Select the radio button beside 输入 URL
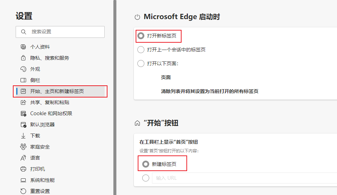Screen dimensions: 337x195 (146, 178)
